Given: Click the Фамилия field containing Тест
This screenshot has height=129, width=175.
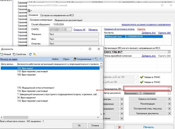Looking at the screenshot, I should (74, 34).
